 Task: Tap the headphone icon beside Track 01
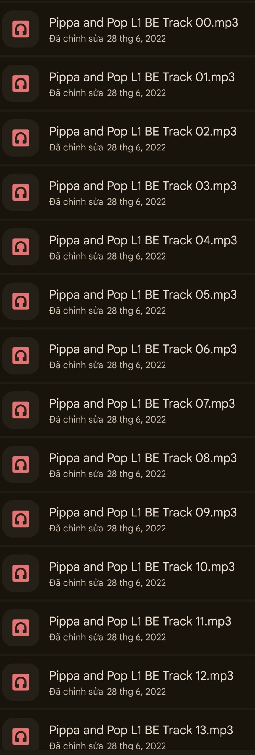point(21,83)
